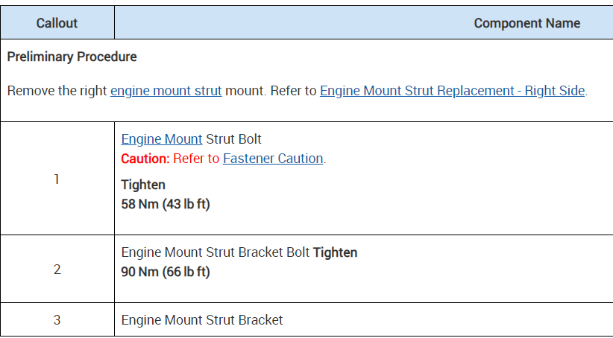Open the Fastener Caution link
This screenshot has height=338, width=613.
coord(273,159)
